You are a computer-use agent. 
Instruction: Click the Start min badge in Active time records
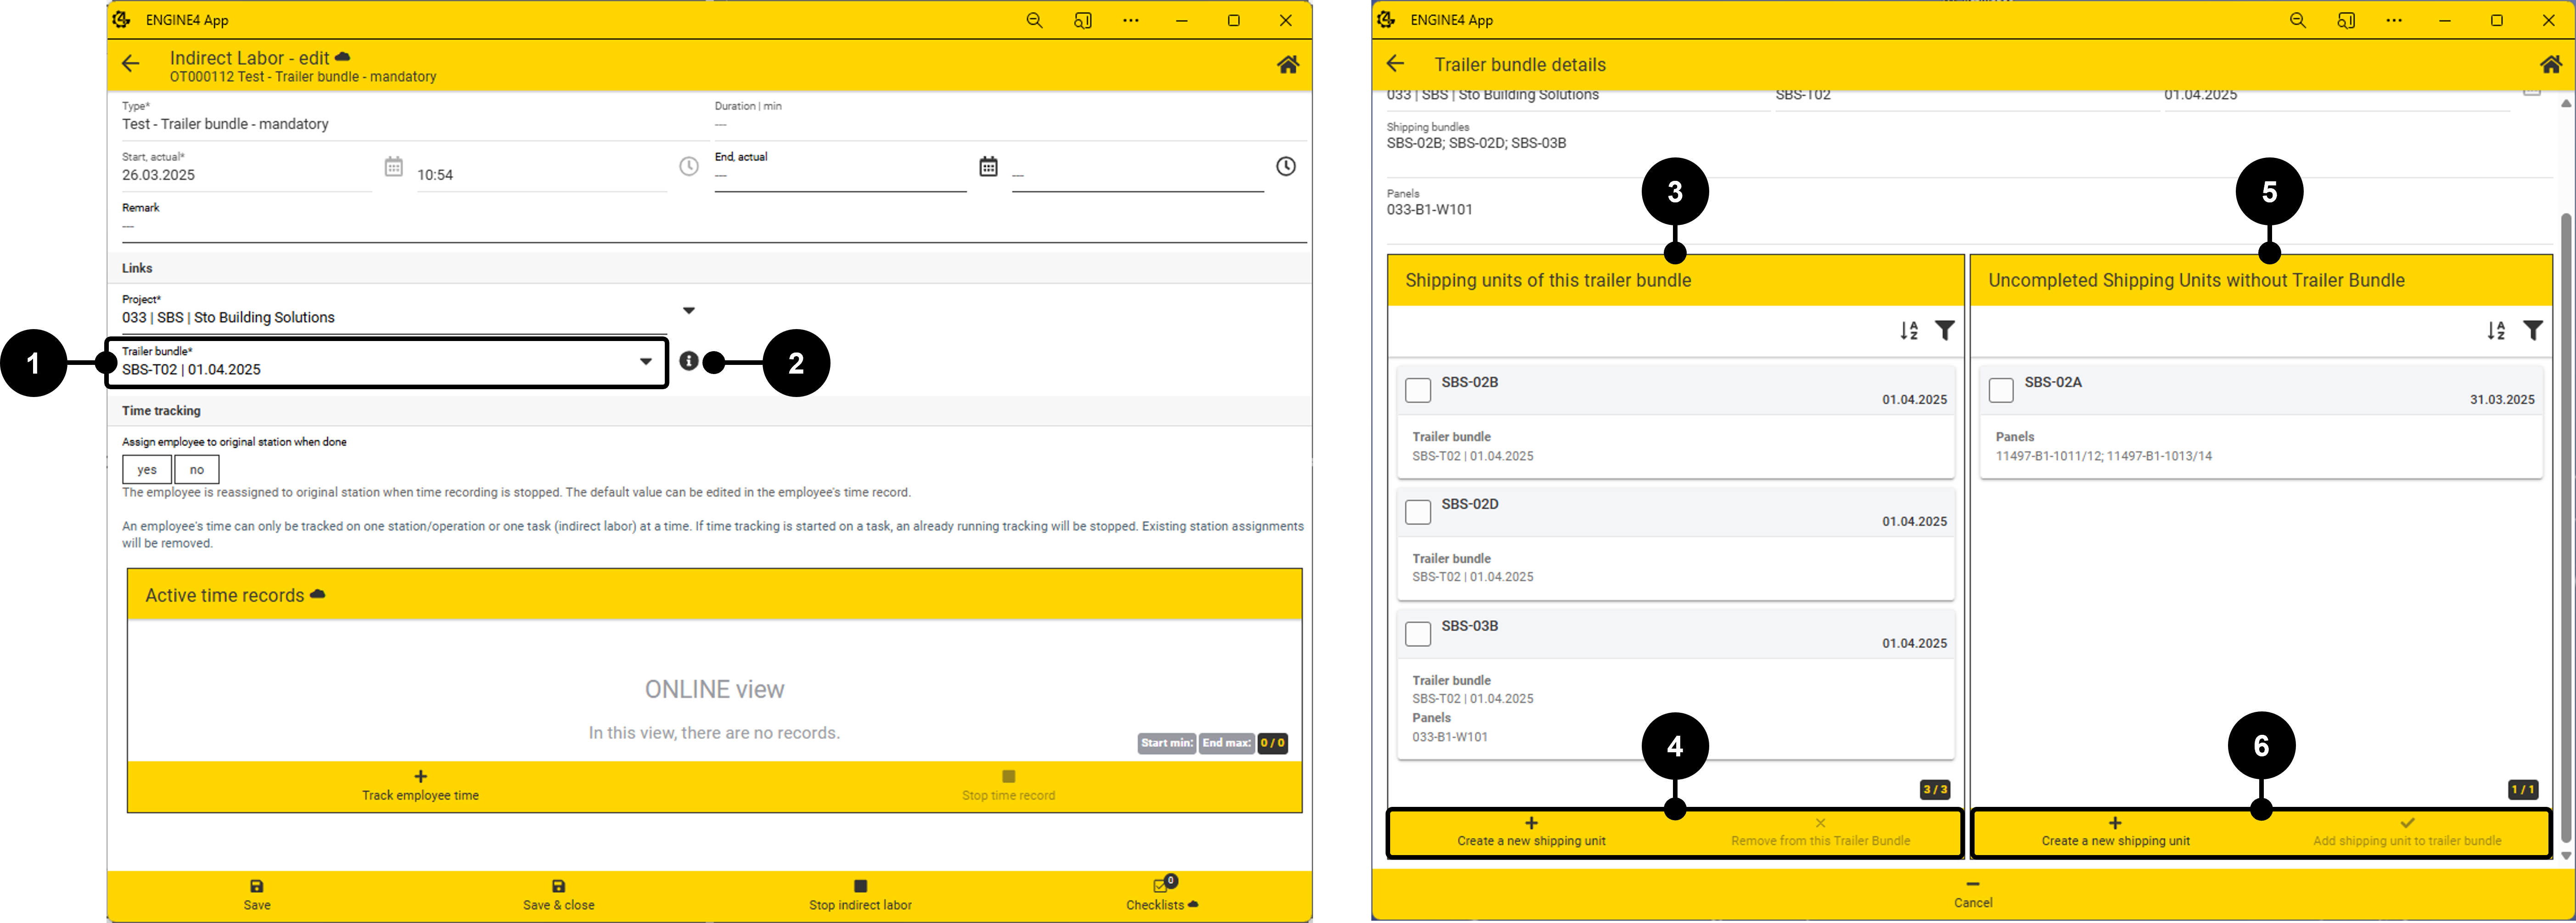[x=1167, y=743]
